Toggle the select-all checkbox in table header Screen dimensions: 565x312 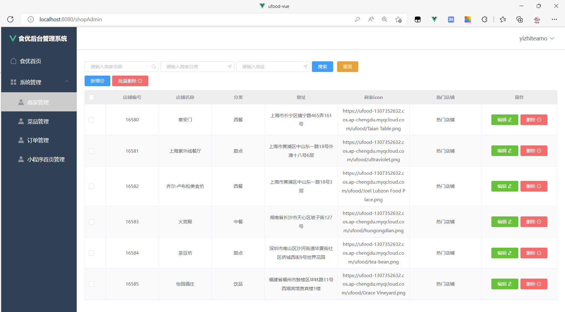92,97
